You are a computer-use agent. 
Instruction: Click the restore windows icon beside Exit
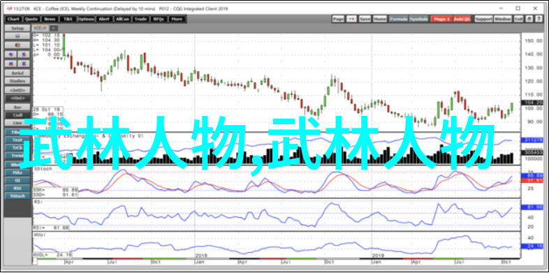point(529,19)
